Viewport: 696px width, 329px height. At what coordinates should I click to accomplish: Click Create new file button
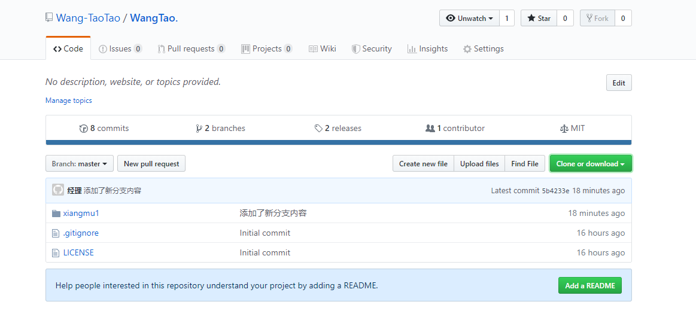tap(423, 164)
